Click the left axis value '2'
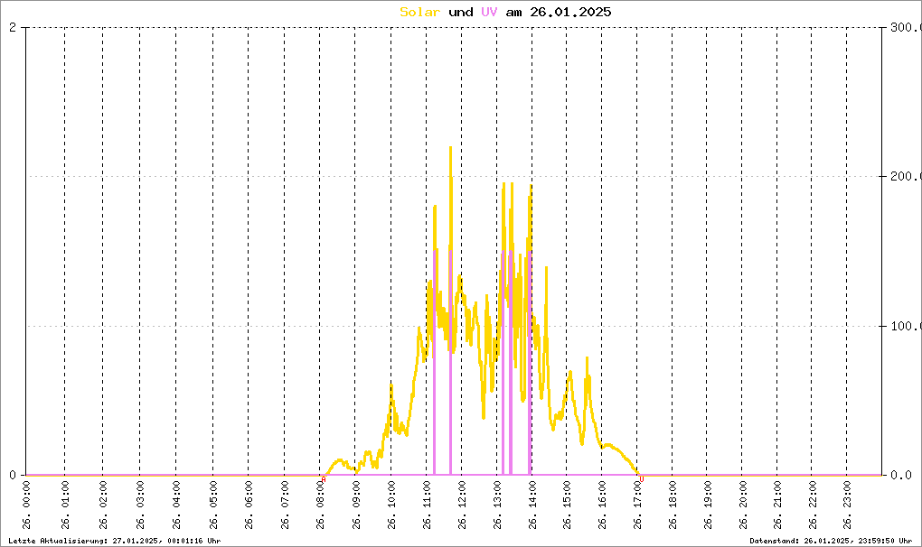This screenshot has width=922, height=547. (13, 27)
